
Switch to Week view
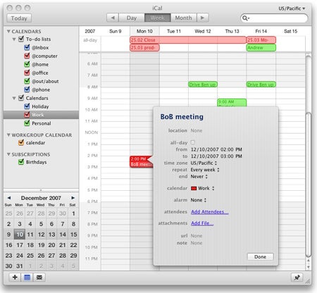pos(158,18)
